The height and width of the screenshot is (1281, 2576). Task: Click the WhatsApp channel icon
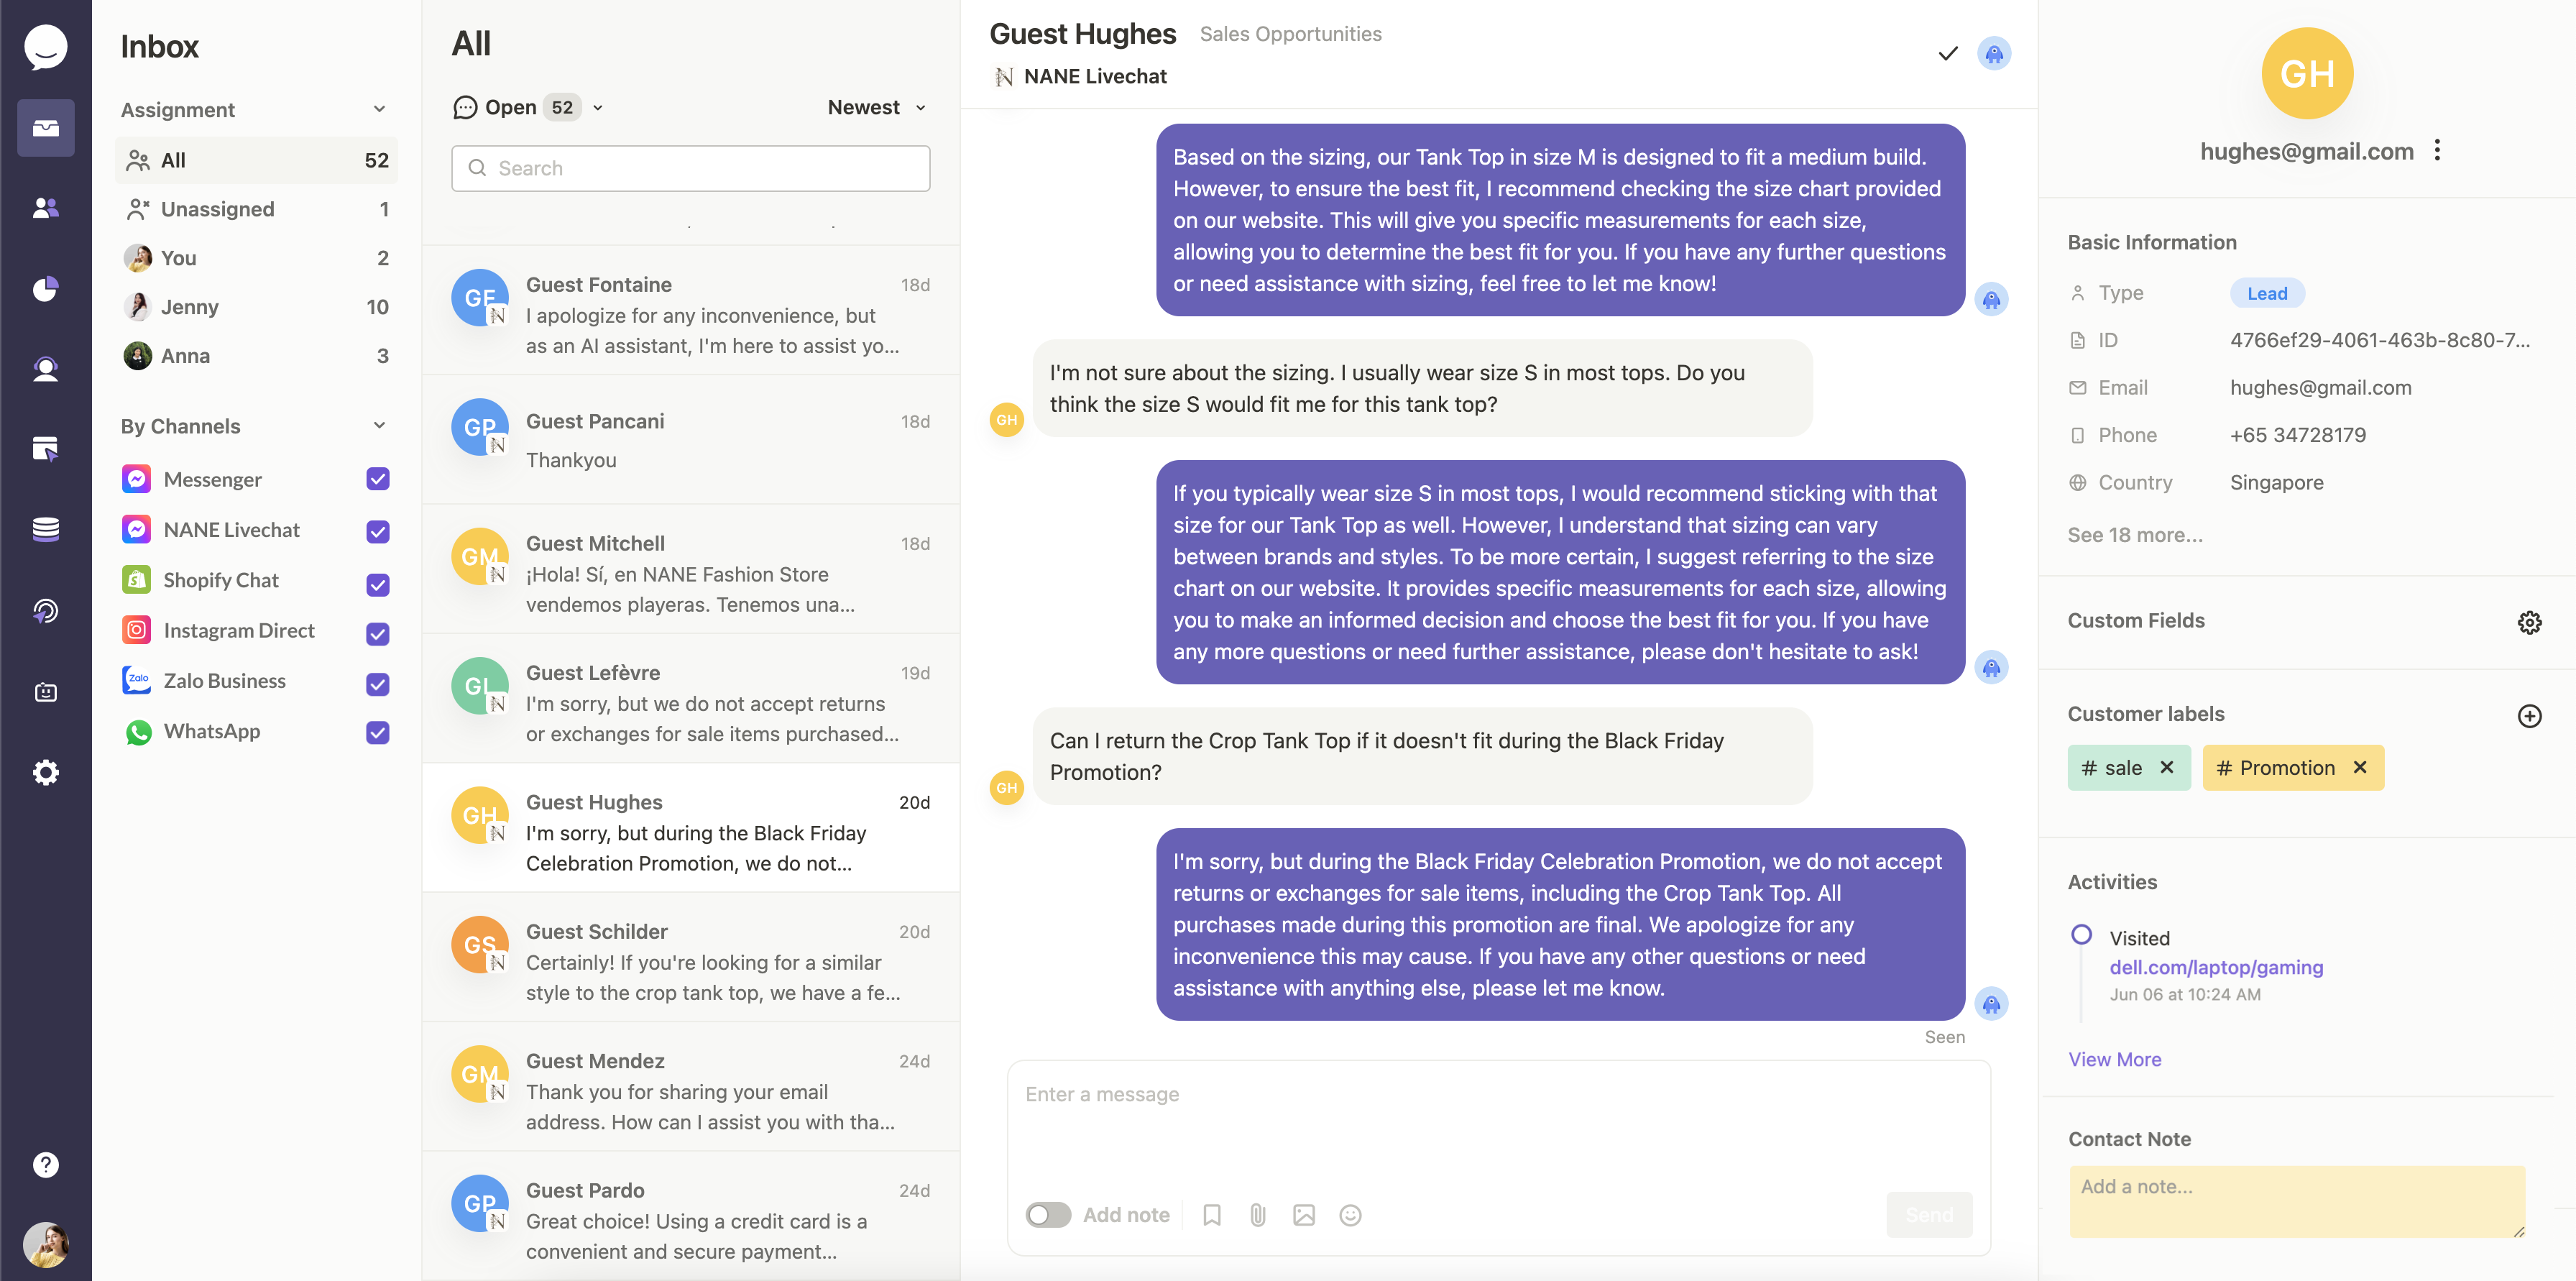[138, 732]
